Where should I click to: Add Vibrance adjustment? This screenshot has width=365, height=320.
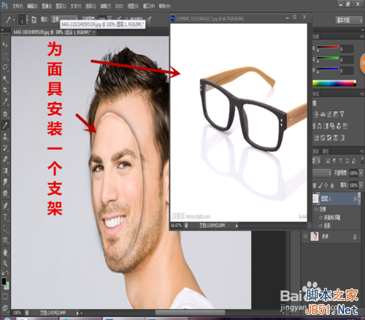pyautogui.click(x=342, y=114)
